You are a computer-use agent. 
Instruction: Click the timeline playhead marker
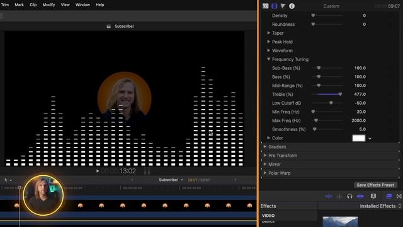tap(20, 188)
